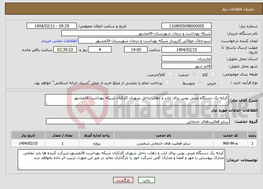Click the شماره نیاز field 1104095098000005
This screenshot has width=263, height=189.
186,26
